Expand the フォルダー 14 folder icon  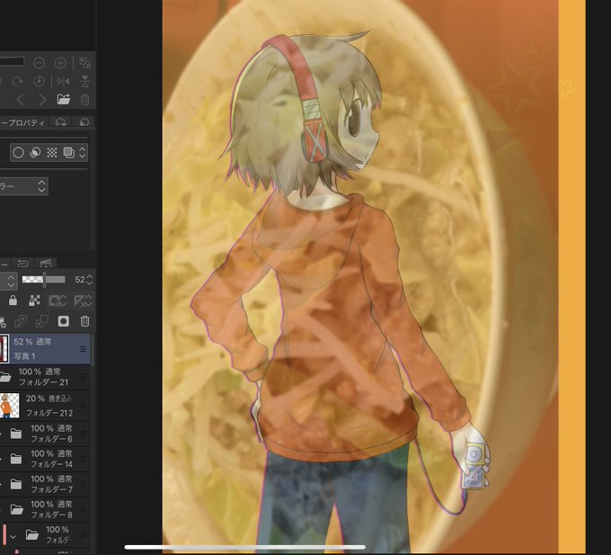16,459
